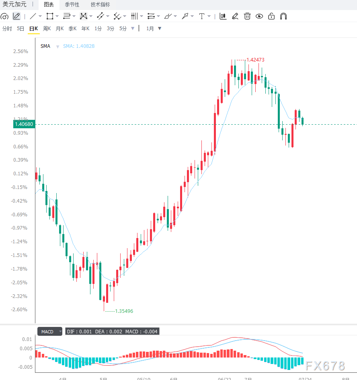Toggle the pencil drawing mode button

[16, 16]
